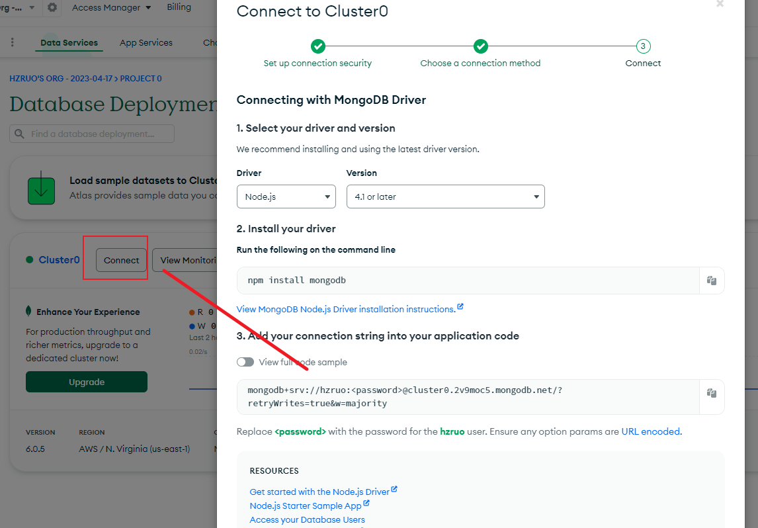Select the Data Services tab
This screenshot has height=528, width=758.
click(x=69, y=43)
